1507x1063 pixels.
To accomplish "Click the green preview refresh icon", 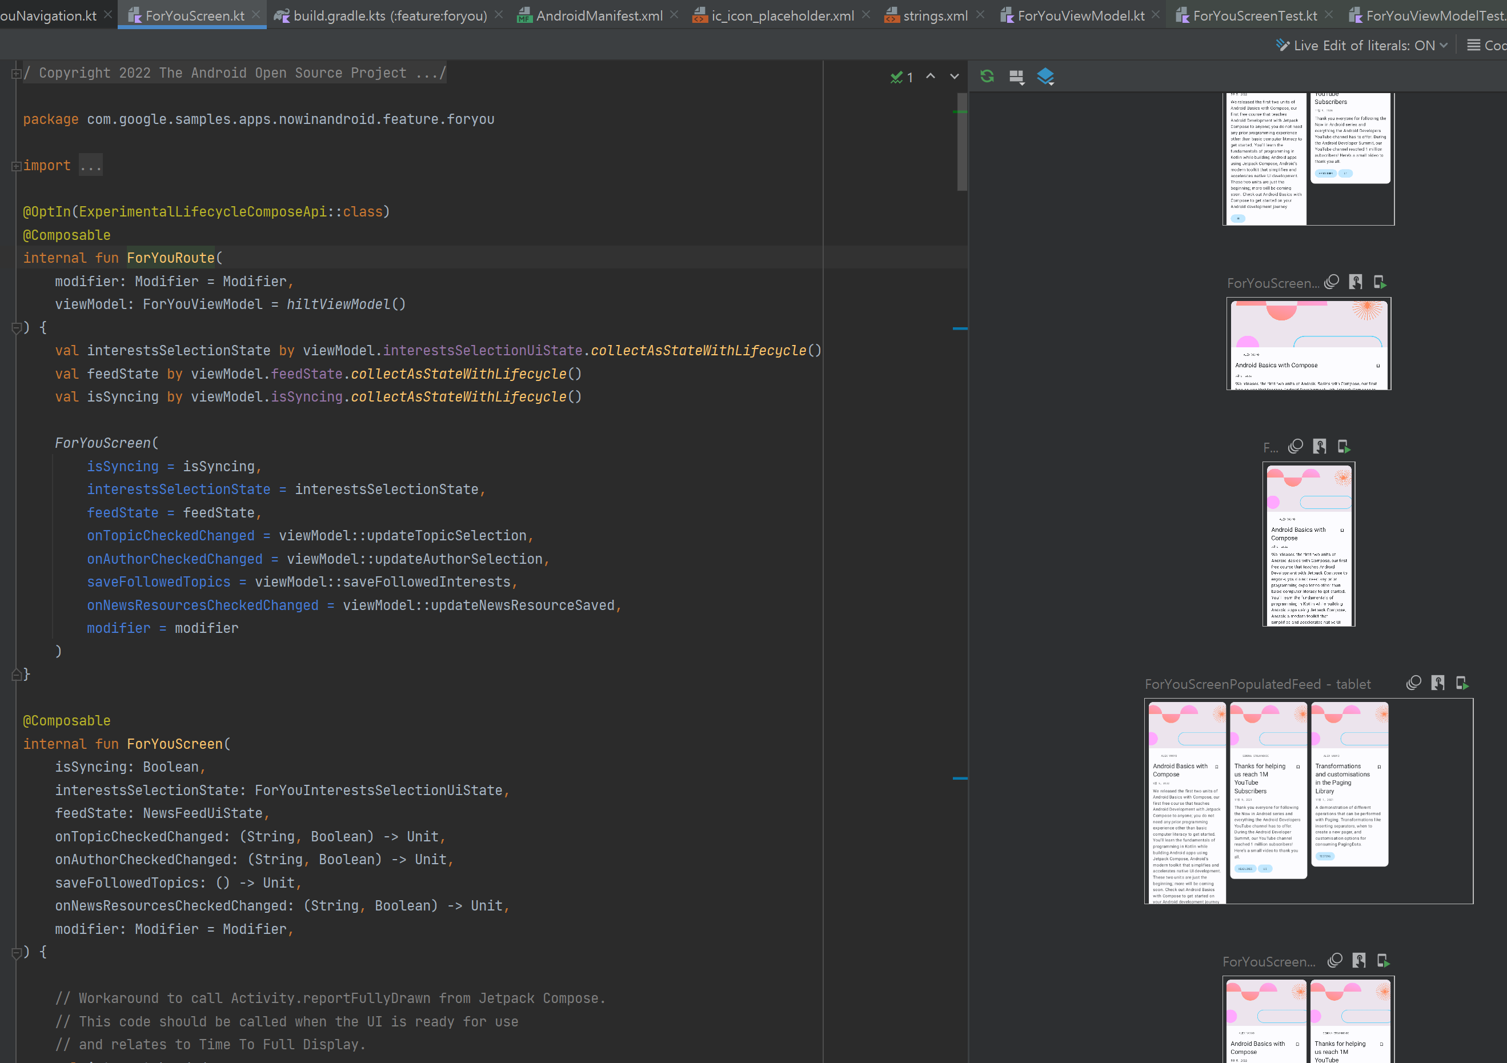I will 987,76.
